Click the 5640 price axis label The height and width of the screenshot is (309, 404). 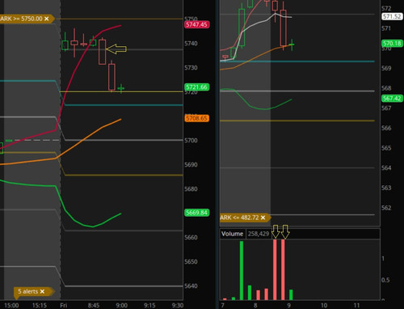(191, 286)
